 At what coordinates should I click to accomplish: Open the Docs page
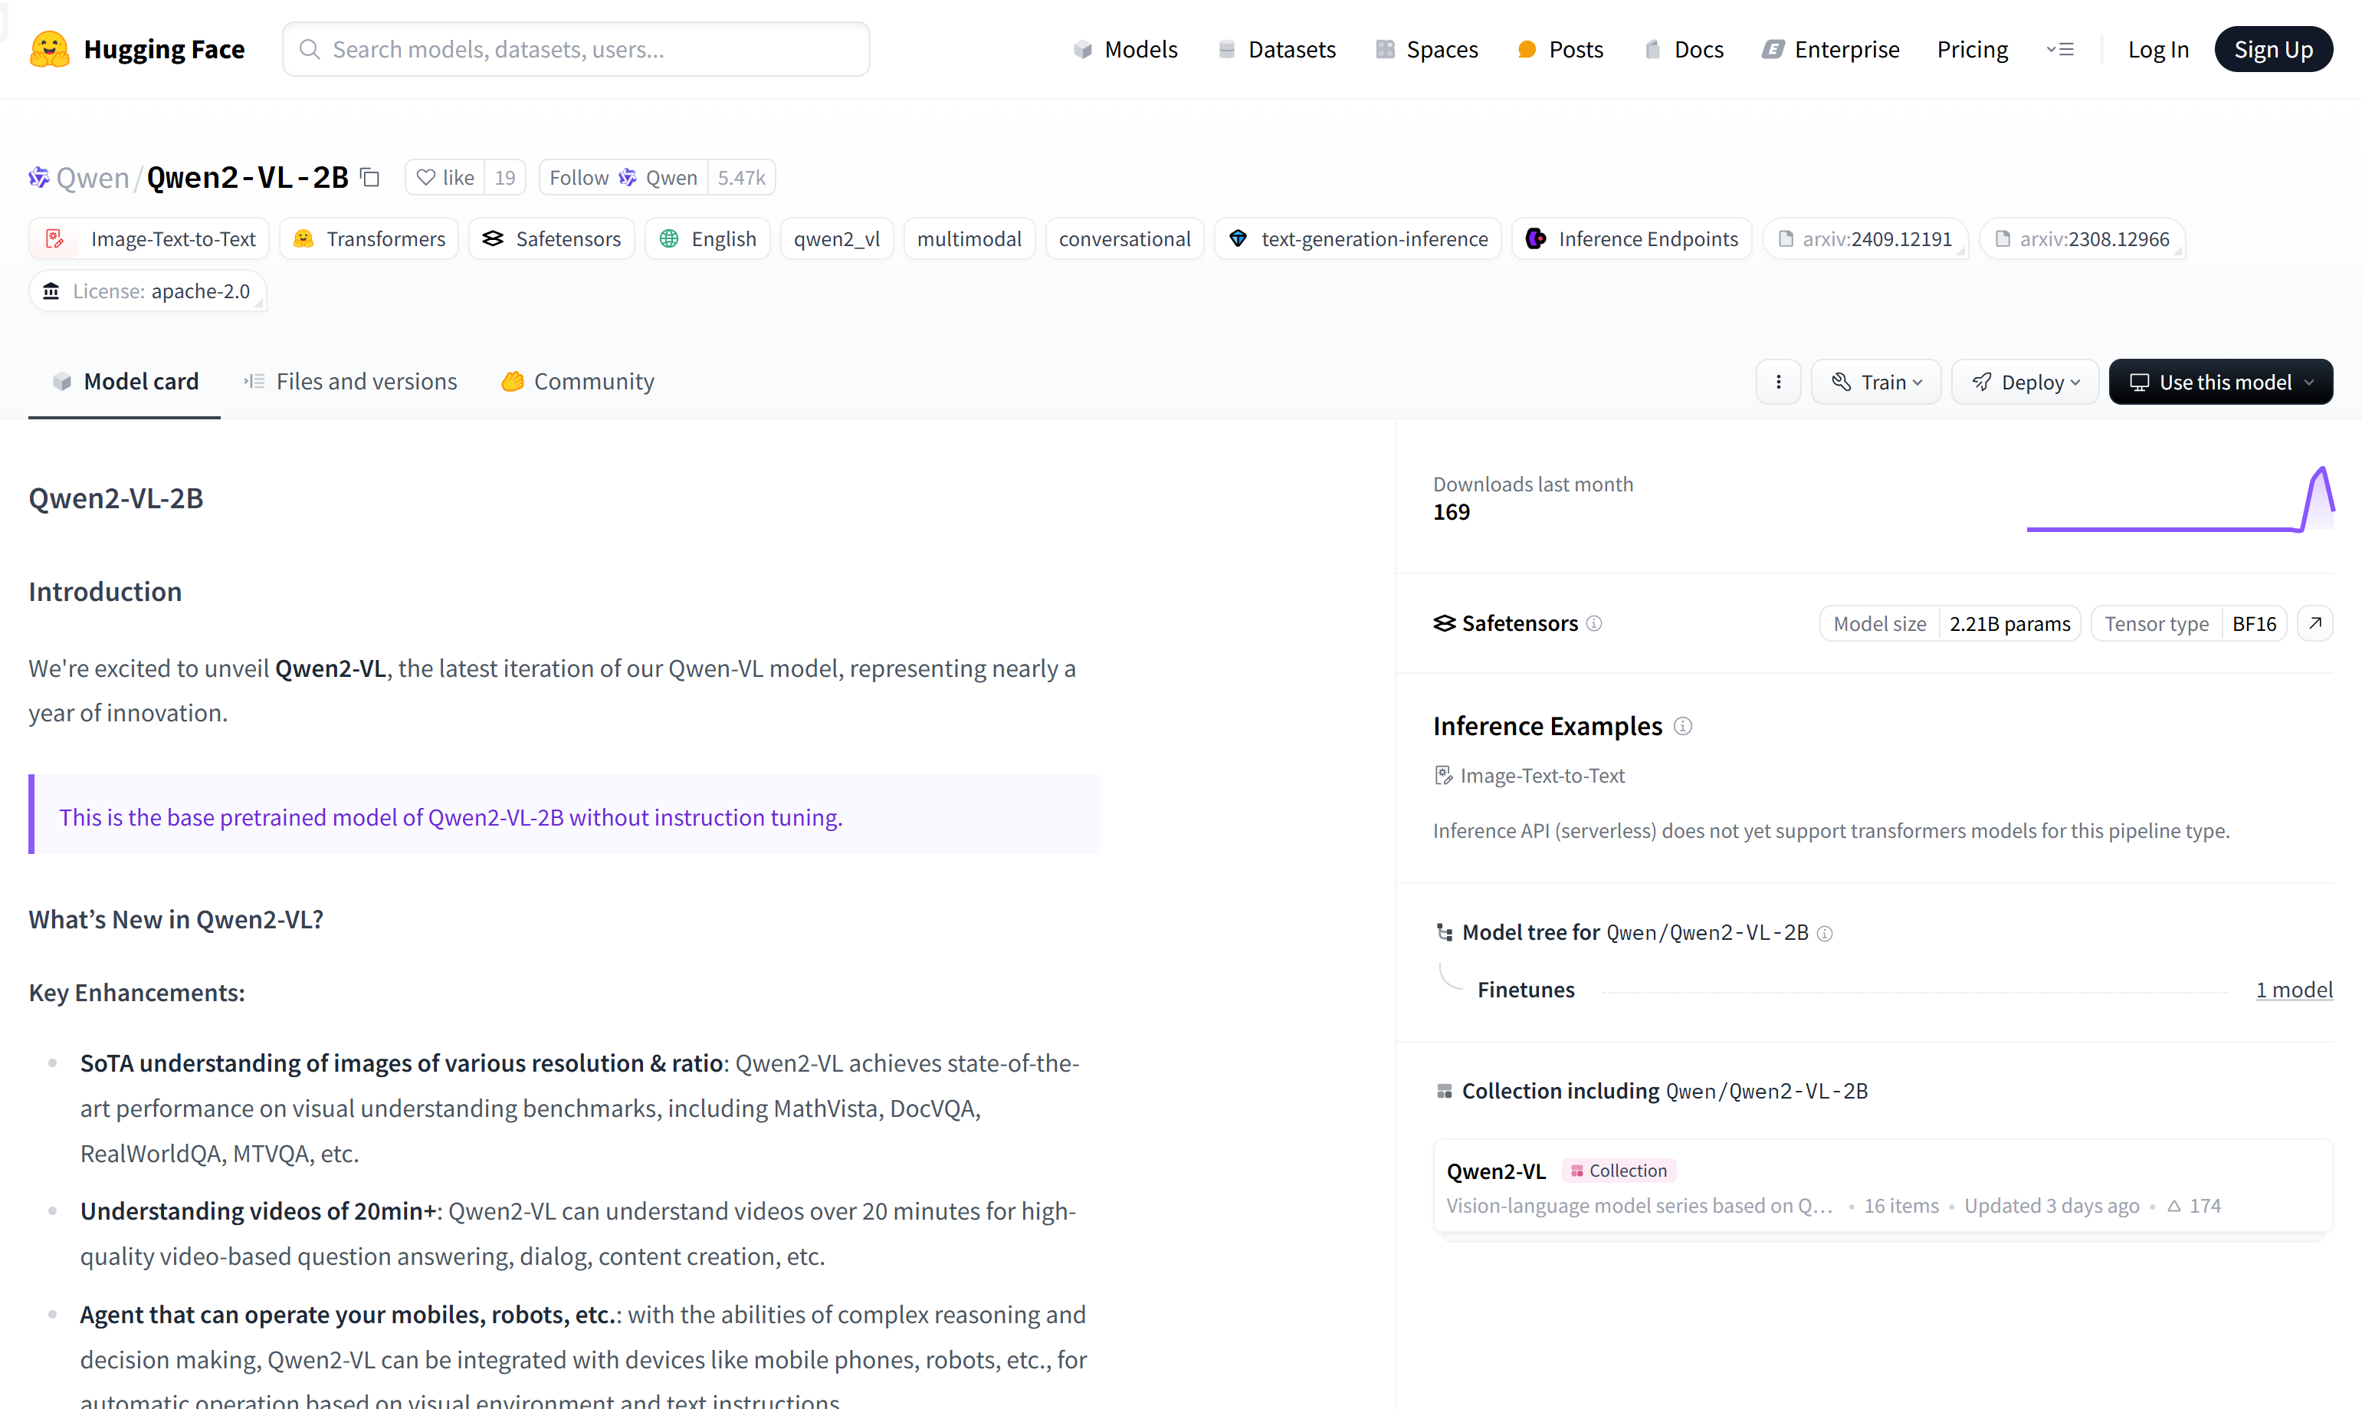pyautogui.click(x=1684, y=49)
